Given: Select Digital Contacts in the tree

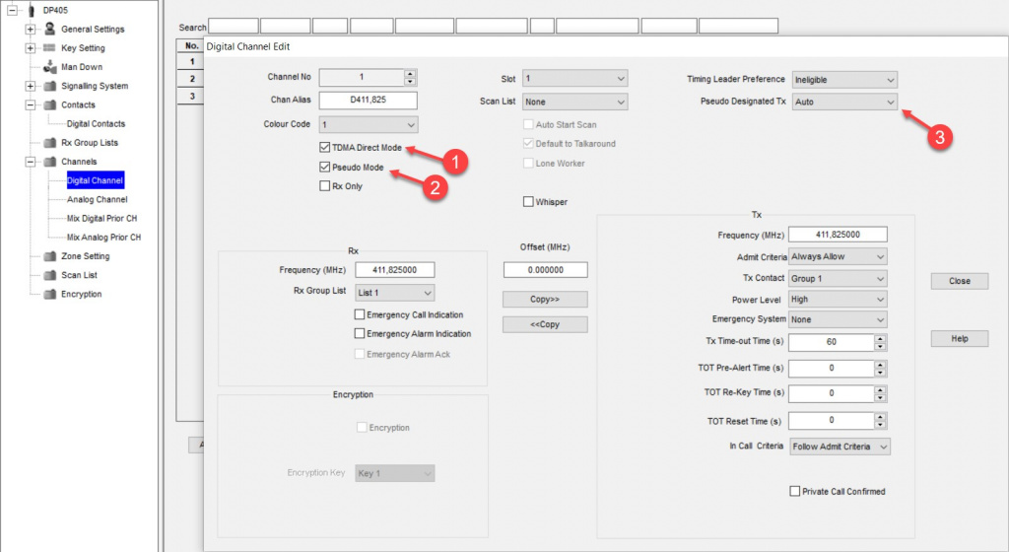Looking at the screenshot, I should pos(96,123).
